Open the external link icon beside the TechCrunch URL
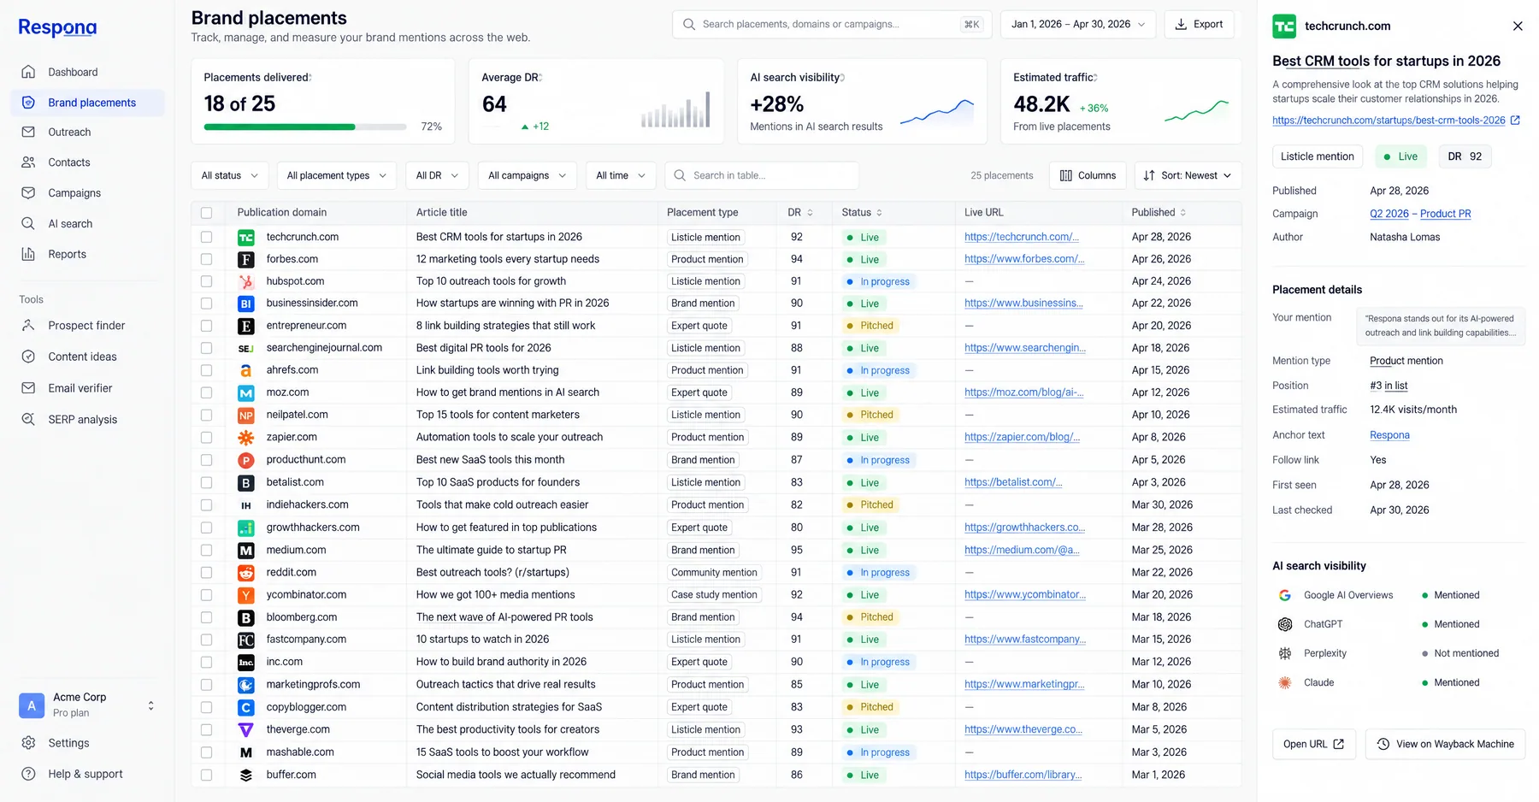 [x=1515, y=121]
